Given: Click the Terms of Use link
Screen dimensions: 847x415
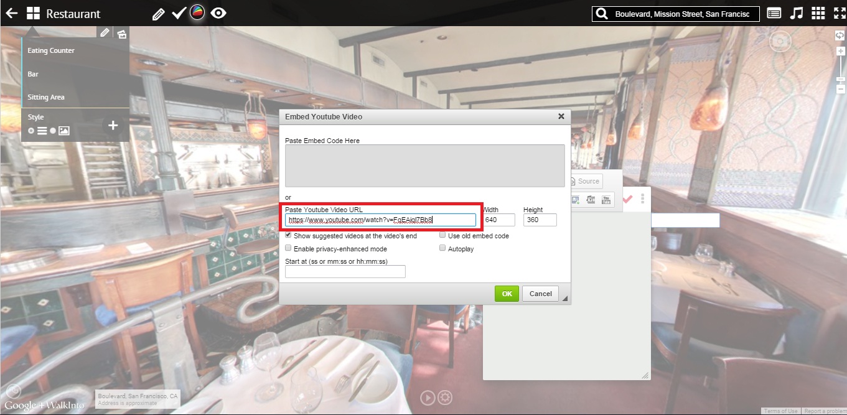Looking at the screenshot, I should point(780,411).
